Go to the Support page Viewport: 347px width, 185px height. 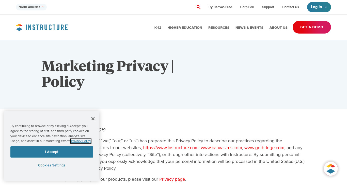click(x=268, y=7)
